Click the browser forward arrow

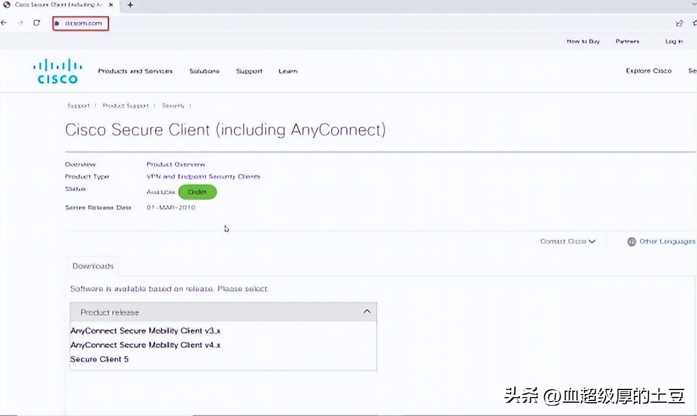[x=20, y=23]
